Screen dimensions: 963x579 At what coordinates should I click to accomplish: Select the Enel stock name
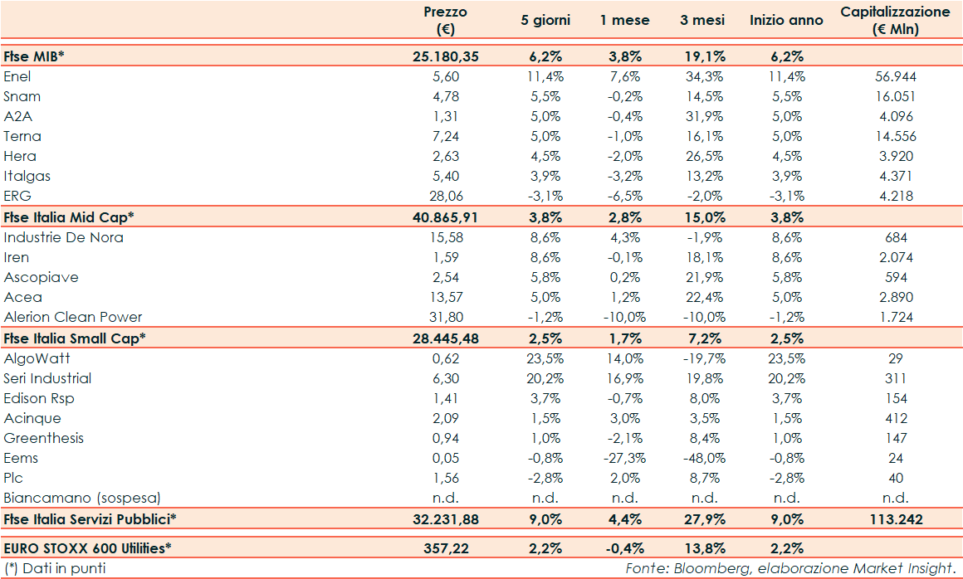click(x=17, y=76)
